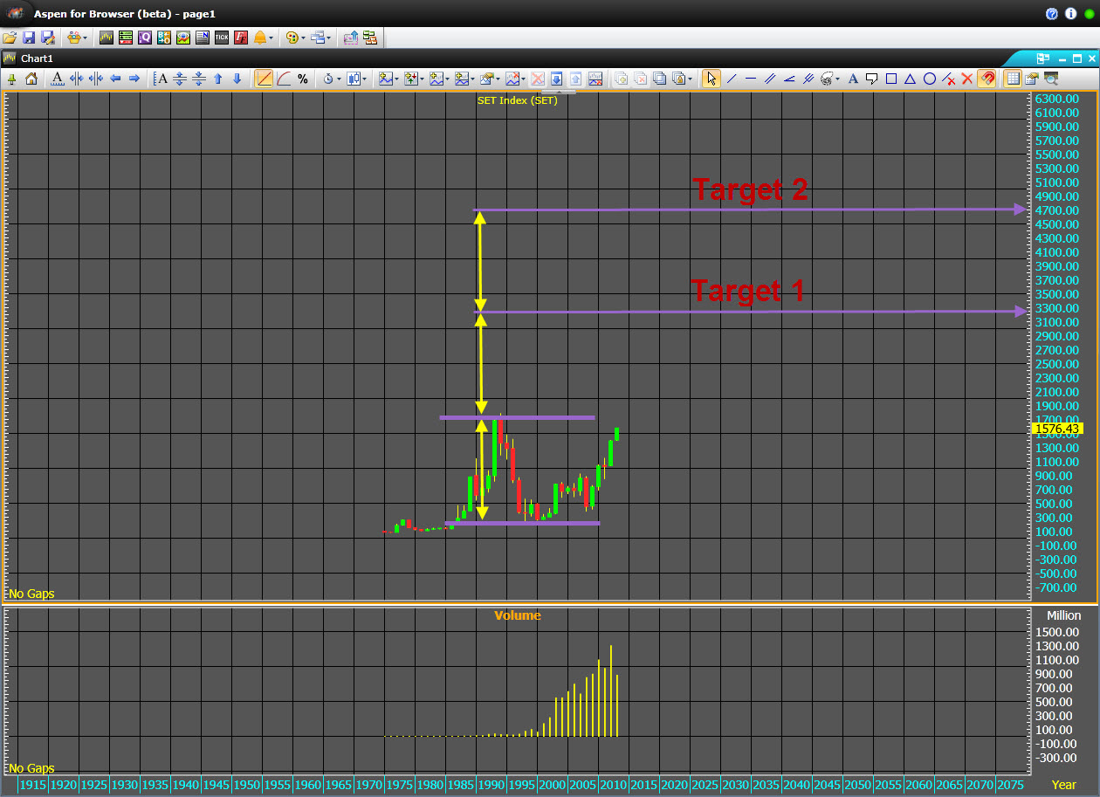This screenshot has height=797, width=1100.
Task: Select the callout speech bubble tool
Action: (x=872, y=79)
